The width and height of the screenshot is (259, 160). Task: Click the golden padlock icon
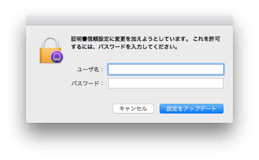(x=50, y=49)
